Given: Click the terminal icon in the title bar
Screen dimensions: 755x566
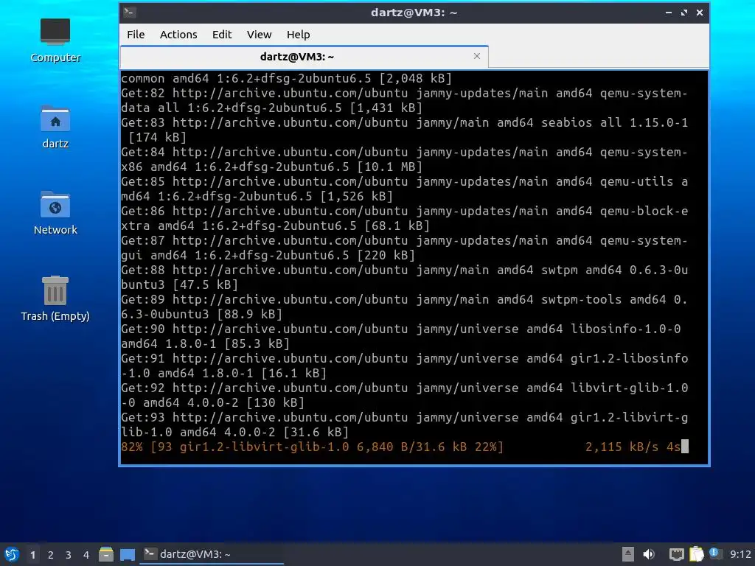Looking at the screenshot, I should [x=130, y=13].
